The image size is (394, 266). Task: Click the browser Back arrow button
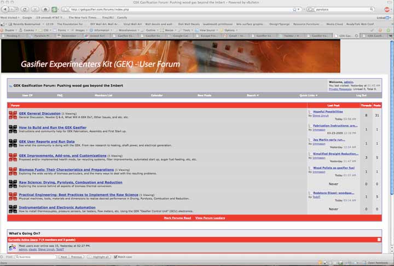pos(5,9)
